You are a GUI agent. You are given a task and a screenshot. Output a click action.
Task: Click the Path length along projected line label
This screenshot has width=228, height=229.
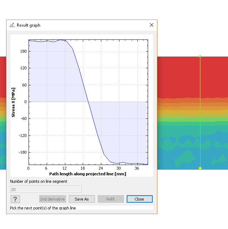[87, 174]
